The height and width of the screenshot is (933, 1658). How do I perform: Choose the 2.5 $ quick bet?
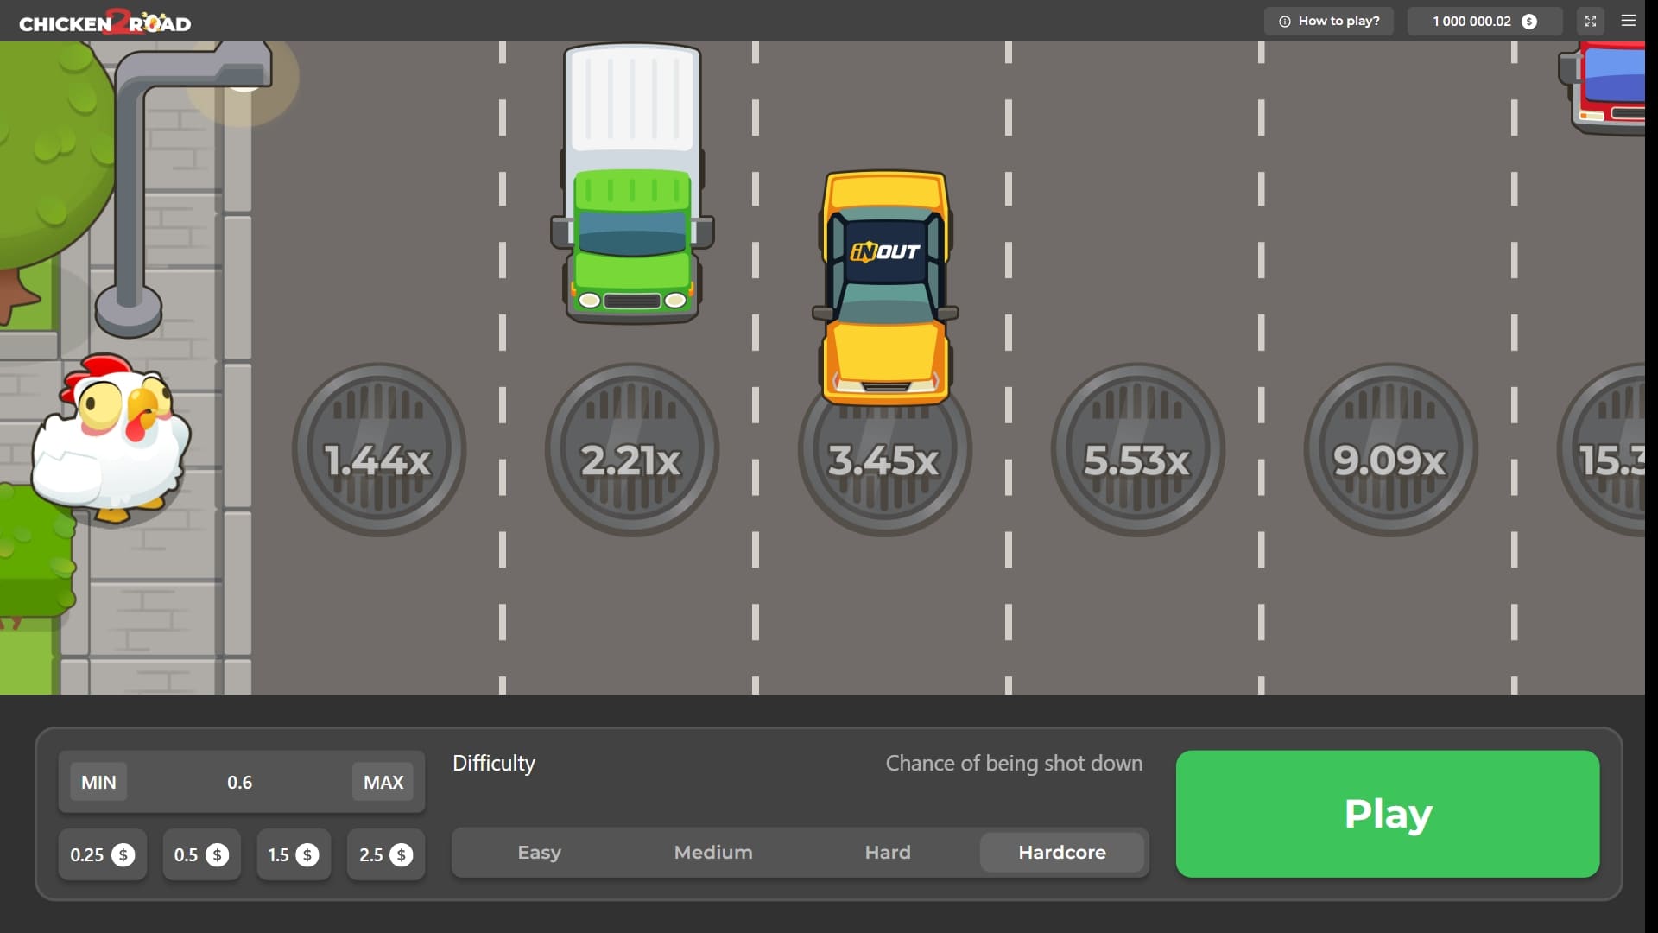coord(386,854)
